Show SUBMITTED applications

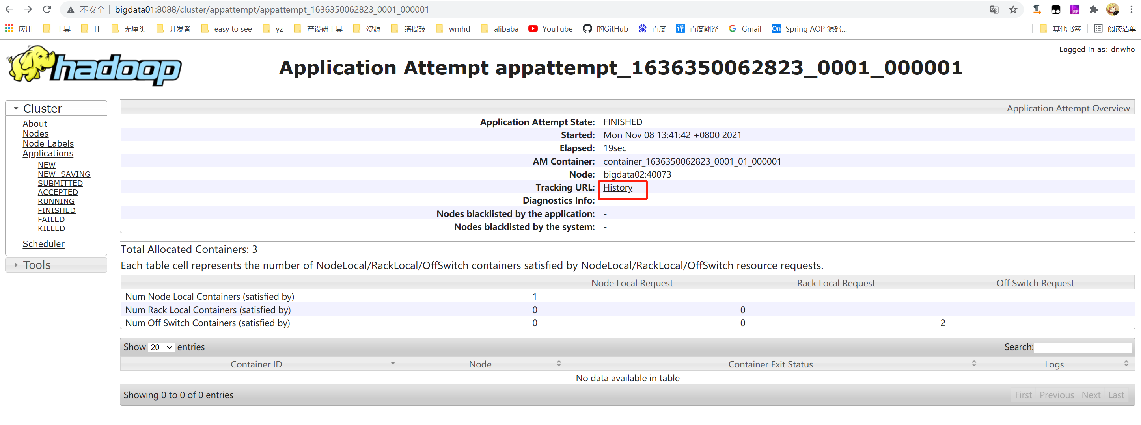pyautogui.click(x=60, y=183)
